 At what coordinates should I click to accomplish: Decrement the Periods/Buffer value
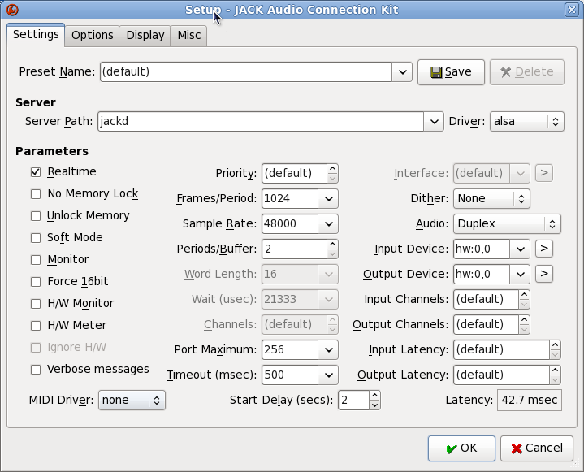click(332, 253)
